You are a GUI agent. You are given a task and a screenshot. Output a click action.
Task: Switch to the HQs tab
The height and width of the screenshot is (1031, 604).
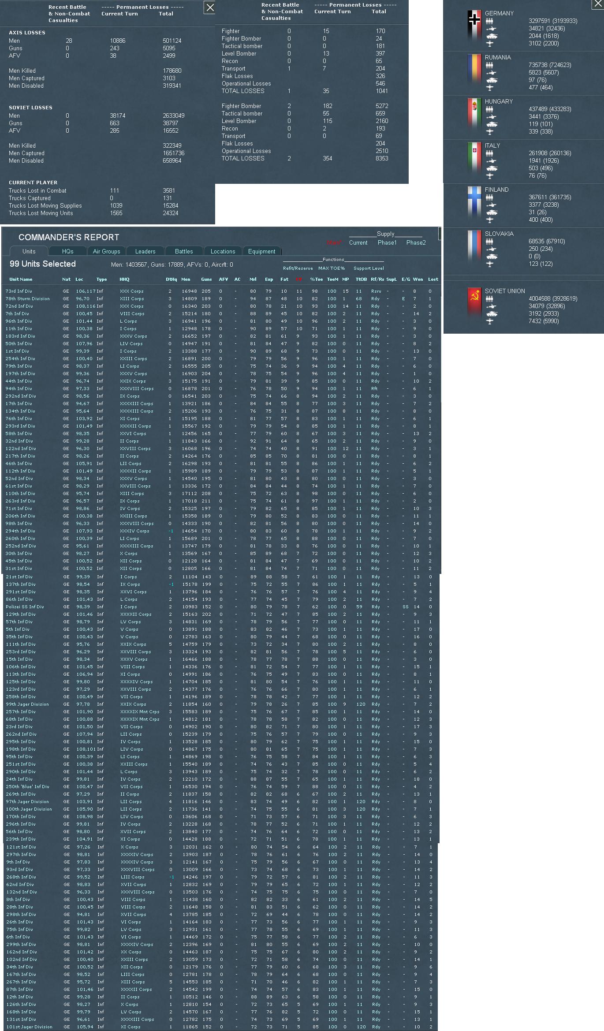point(67,251)
